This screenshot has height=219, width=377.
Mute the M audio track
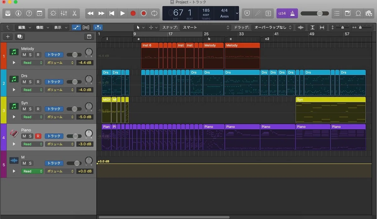point(24,163)
